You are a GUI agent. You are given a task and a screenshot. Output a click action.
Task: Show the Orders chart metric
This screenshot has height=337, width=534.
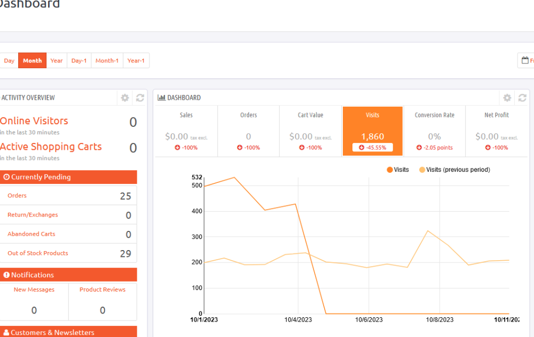pos(248,131)
